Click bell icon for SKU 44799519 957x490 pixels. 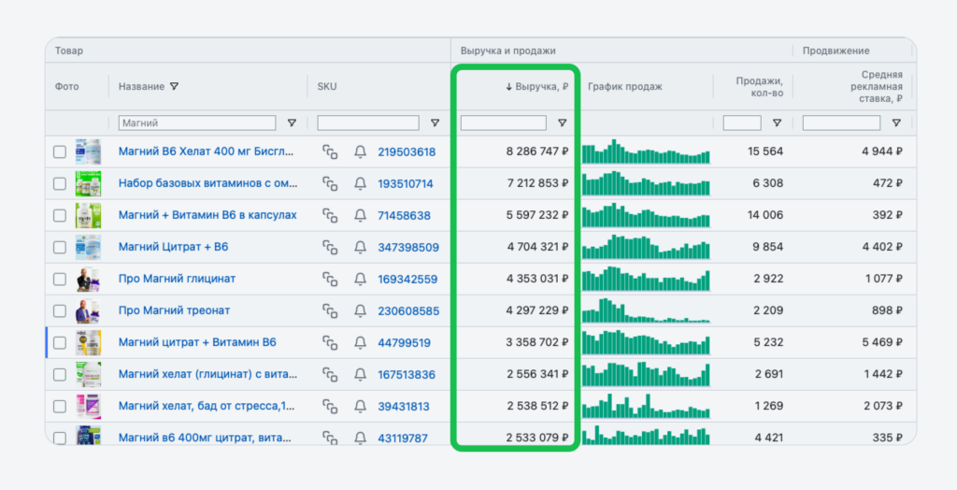point(360,342)
